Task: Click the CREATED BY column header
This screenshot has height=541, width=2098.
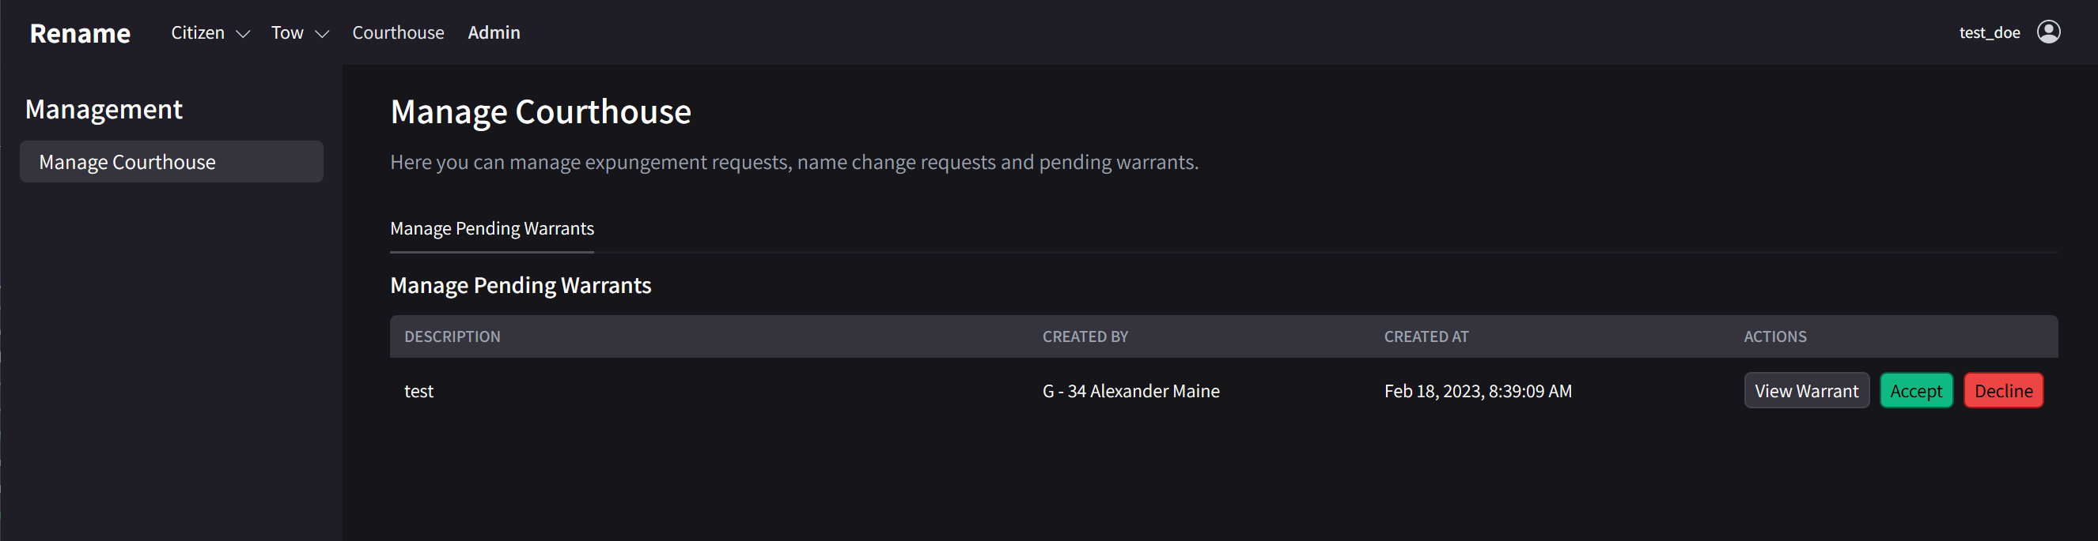Action: pos(1085,336)
